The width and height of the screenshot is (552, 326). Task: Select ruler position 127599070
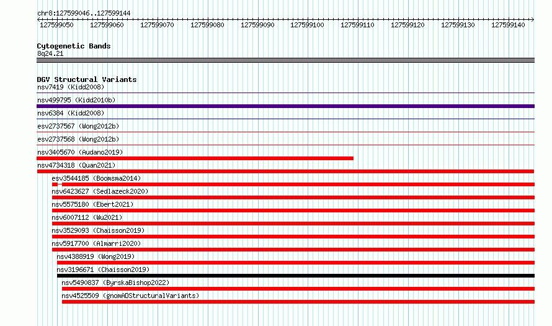(x=157, y=25)
